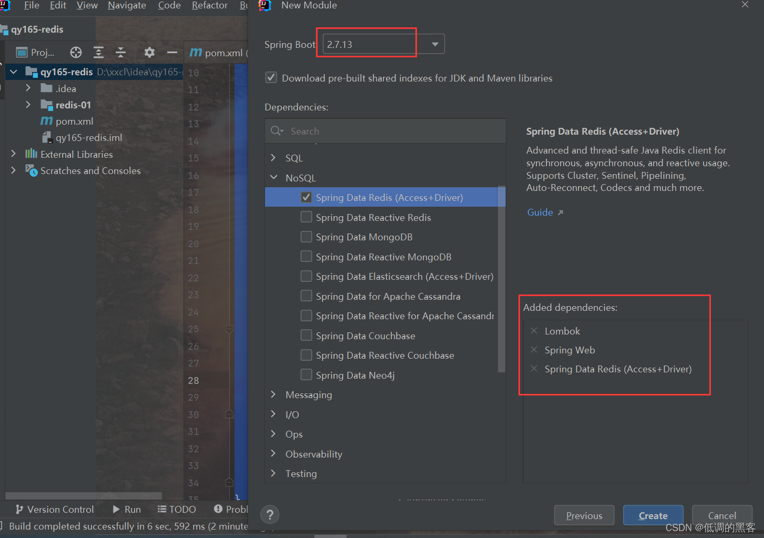Collapse the qy165-redis project root

[x=14, y=72]
